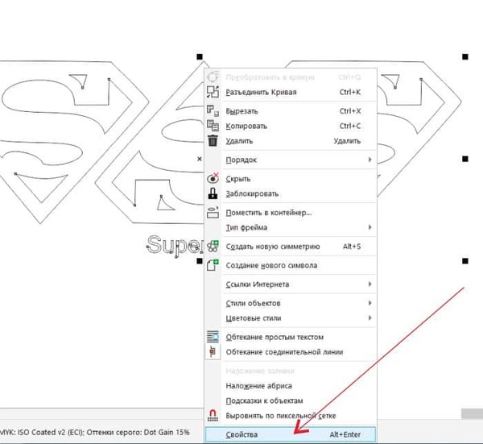Image resolution: width=483 pixels, height=444 pixels.
Task: Click the padlock icon for Заблокировать
Action: tap(213, 194)
